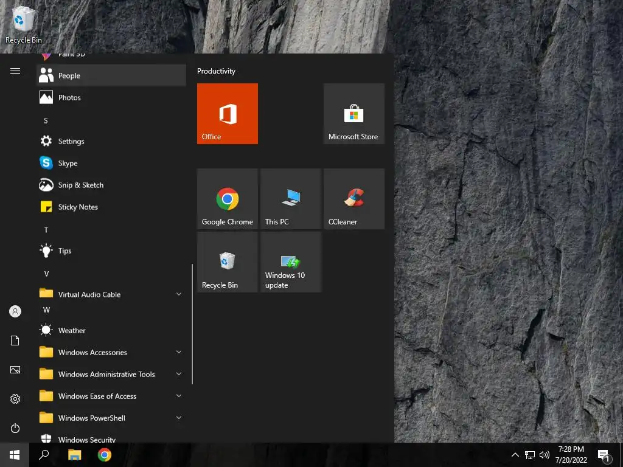Open the desktop Recycle Bin icon

tap(24, 24)
